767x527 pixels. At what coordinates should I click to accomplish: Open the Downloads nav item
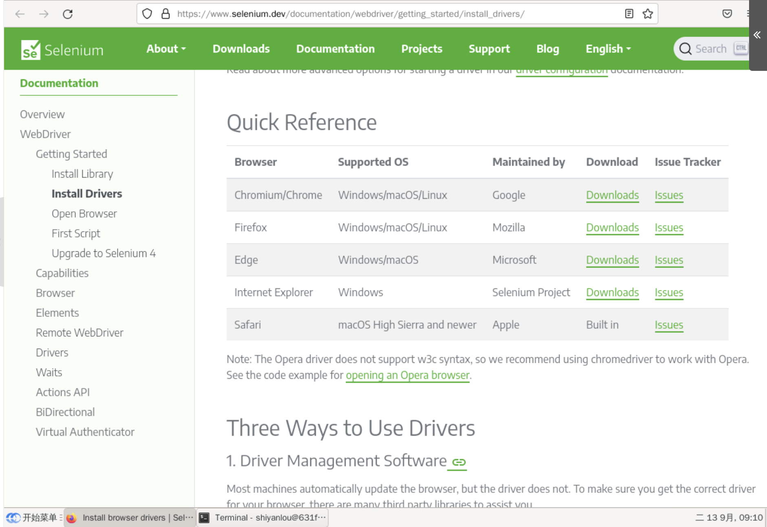[241, 49]
